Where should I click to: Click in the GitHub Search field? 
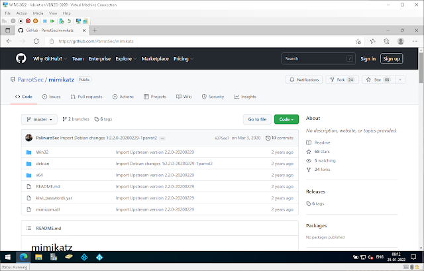click(318, 59)
